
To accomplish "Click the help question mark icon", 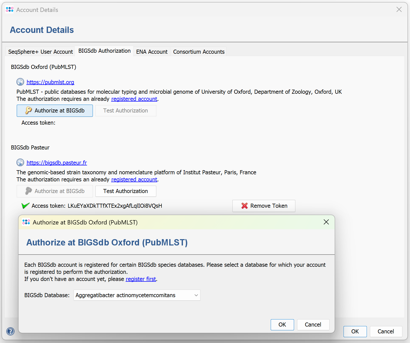I will click(x=10, y=331).
